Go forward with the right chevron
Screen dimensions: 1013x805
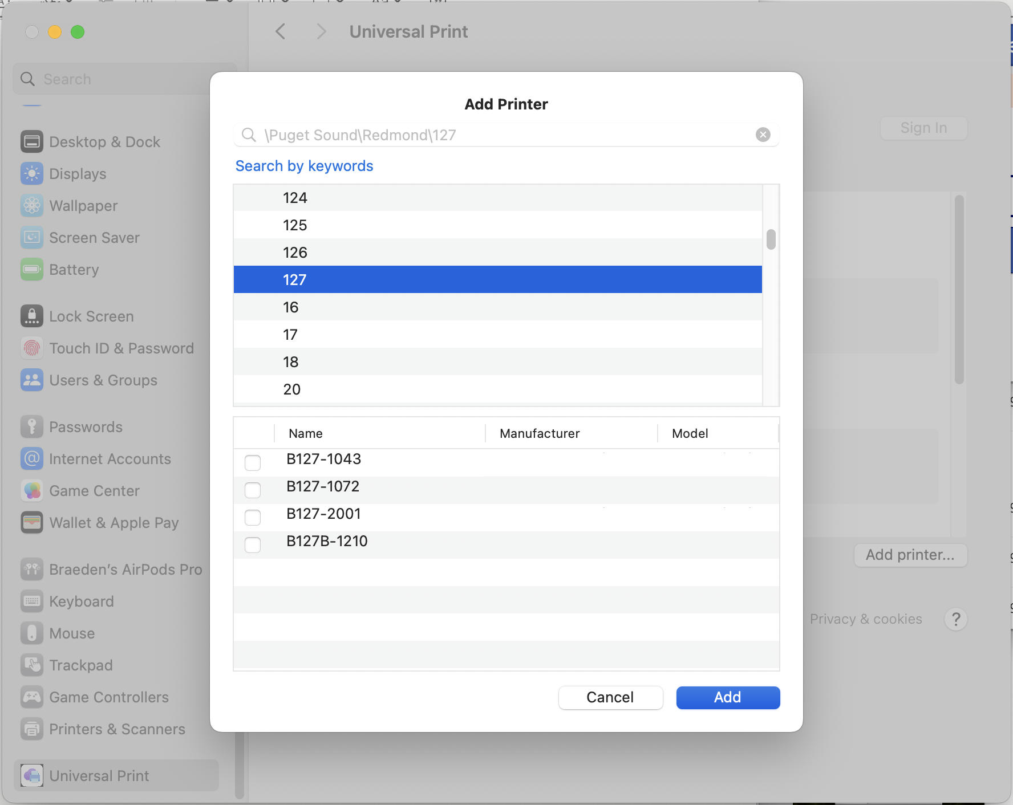(x=321, y=31)
